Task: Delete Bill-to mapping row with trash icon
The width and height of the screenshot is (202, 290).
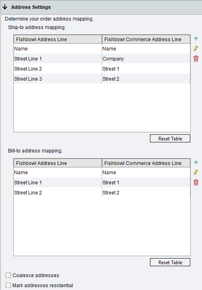Action: (x=196, y=183)
